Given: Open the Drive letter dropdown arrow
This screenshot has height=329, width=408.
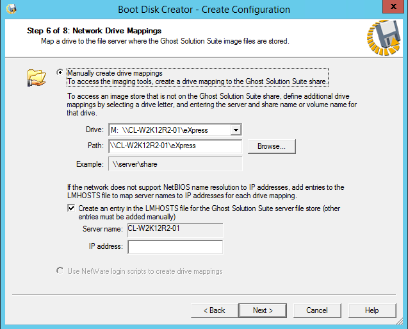Looking at the screenshot, I should tap(236, 130).
